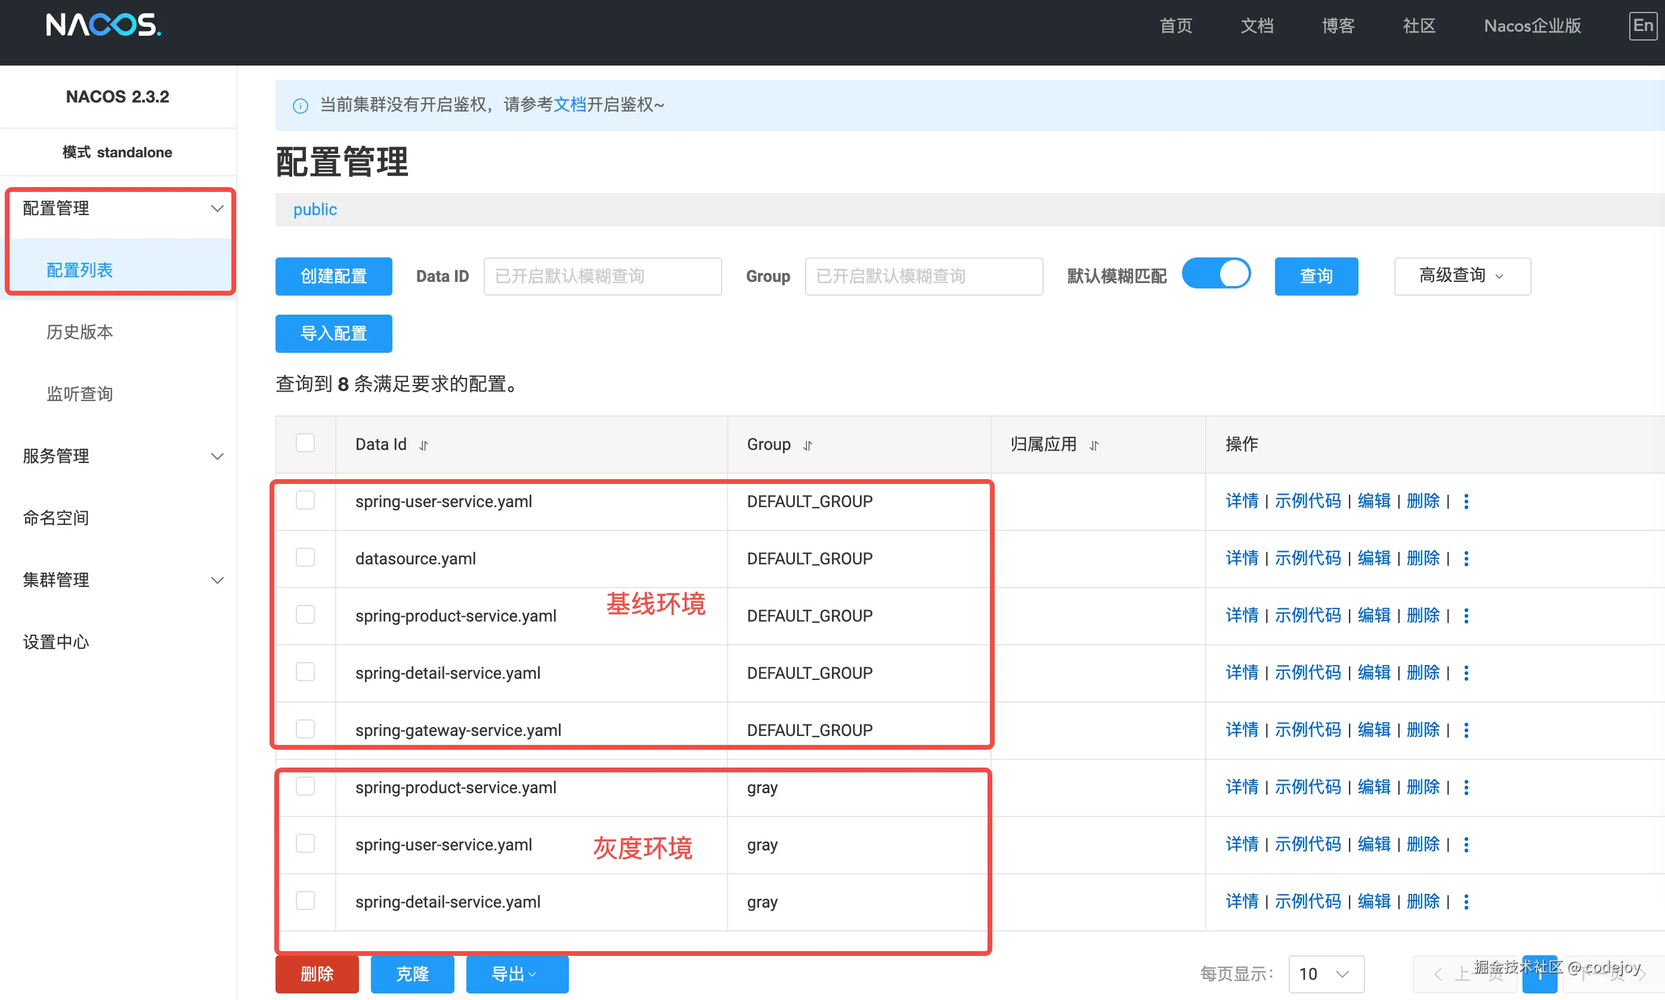The height and width of the screenshot is (1000, 1665).
Task: Click the NACOS logo
Action: pos(103,26)
